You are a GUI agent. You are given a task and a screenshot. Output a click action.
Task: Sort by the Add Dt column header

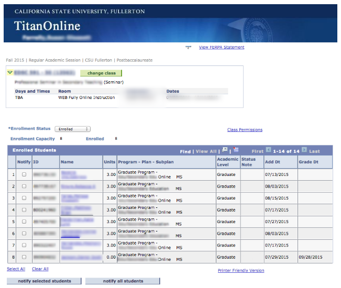point(272,162)
